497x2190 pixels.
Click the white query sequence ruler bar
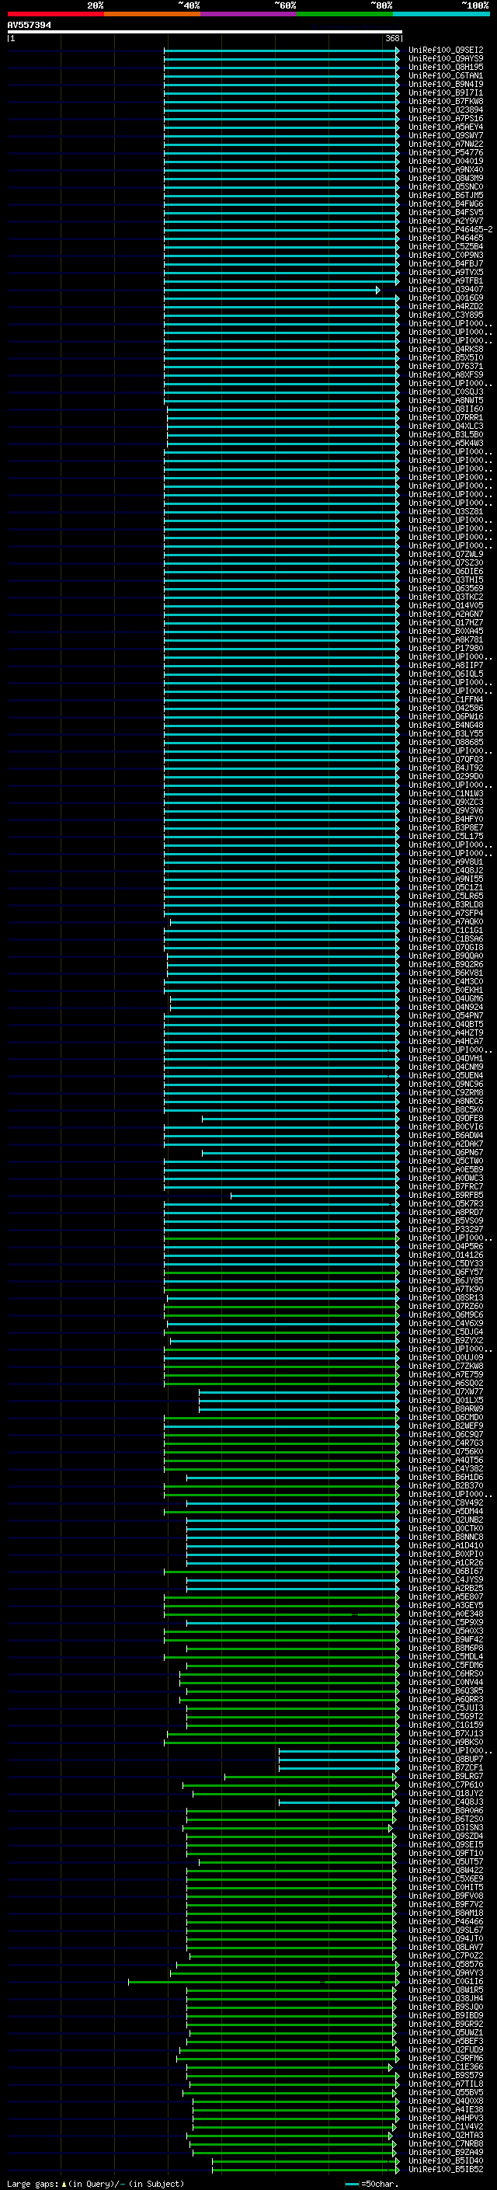coord(205,31)
